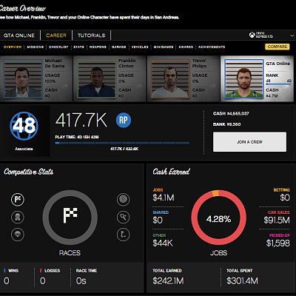Go to the ACHIEVEMENTS sub-menu
This screenshot has width=296, height=296.
click(212, 47)
